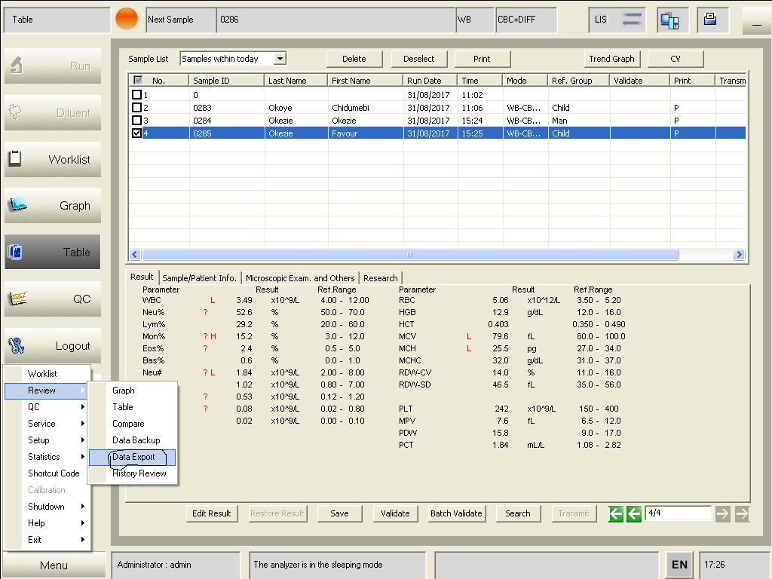Toggle the select-all checkbox in No. header
Viewport: 772px width, 579px height.
tap(138, 80)
